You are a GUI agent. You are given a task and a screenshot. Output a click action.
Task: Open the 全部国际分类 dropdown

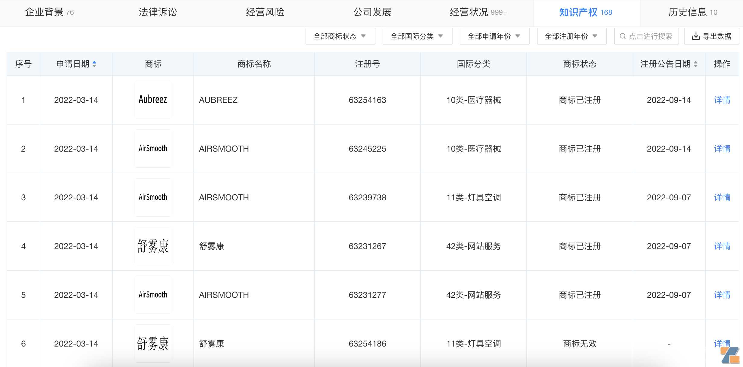tap(417, 36)
